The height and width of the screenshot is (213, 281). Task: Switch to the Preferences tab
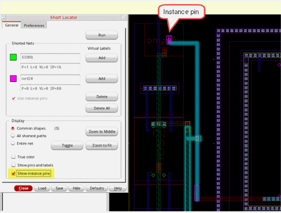click(x=34, y=26)
